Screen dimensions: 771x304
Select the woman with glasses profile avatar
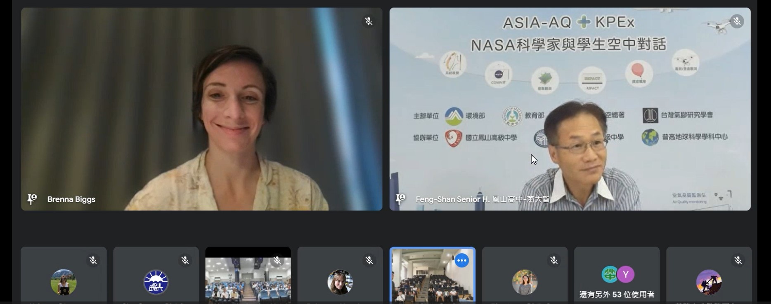tap(525, 282)
